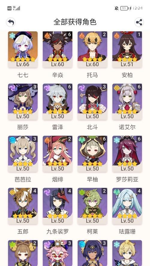Select Xinyan (辛焱) character portrait

[x=58, y=49]
